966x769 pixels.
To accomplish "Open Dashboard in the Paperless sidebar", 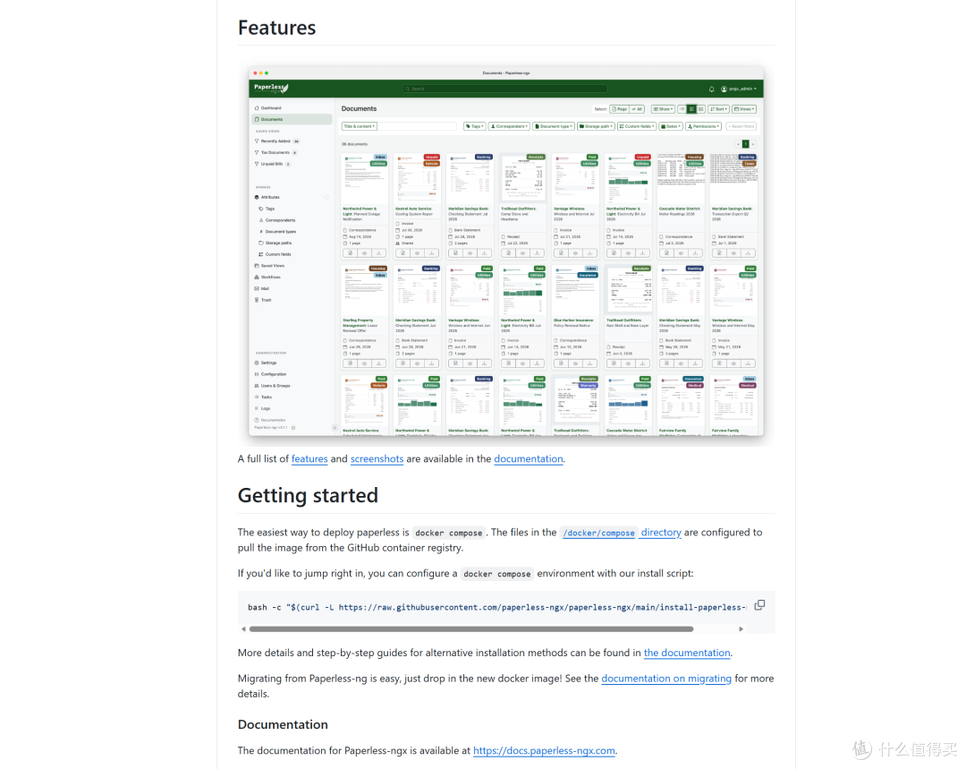I will pyautogui.click(x=268, y=108).
